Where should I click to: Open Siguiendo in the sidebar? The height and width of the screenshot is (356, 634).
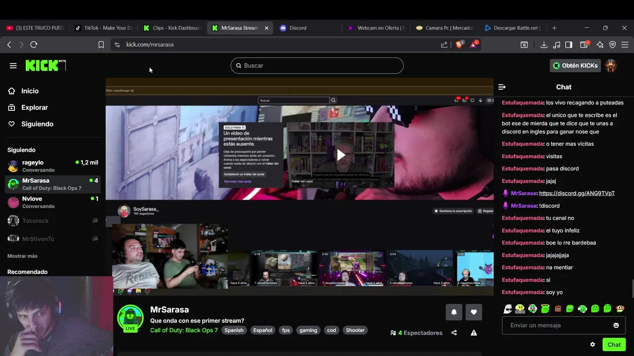37,124
